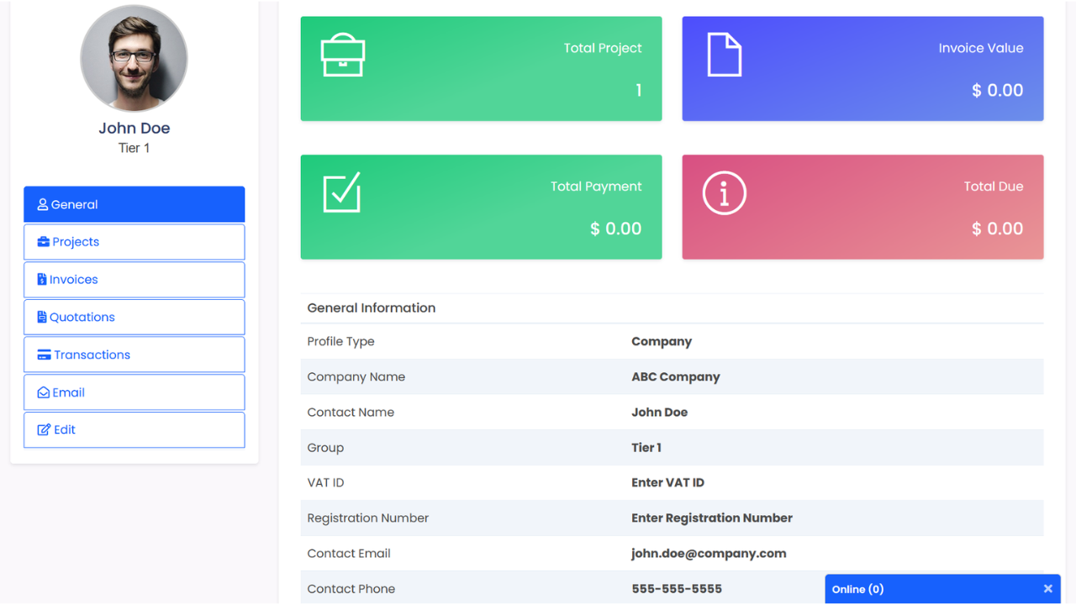Click the Group value Tier 1
This screenshot has width=1076, height=605.
pyautogui.click(x=646, y=448)
